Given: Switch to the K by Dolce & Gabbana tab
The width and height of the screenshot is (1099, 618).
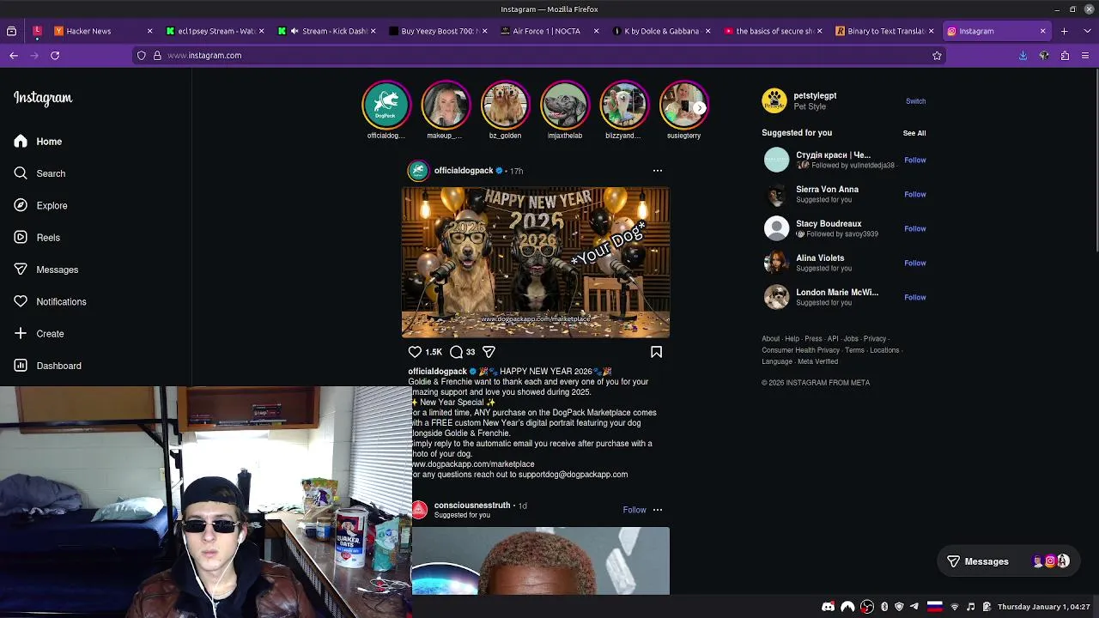Looking at the screenshot, I should point(661,31).
